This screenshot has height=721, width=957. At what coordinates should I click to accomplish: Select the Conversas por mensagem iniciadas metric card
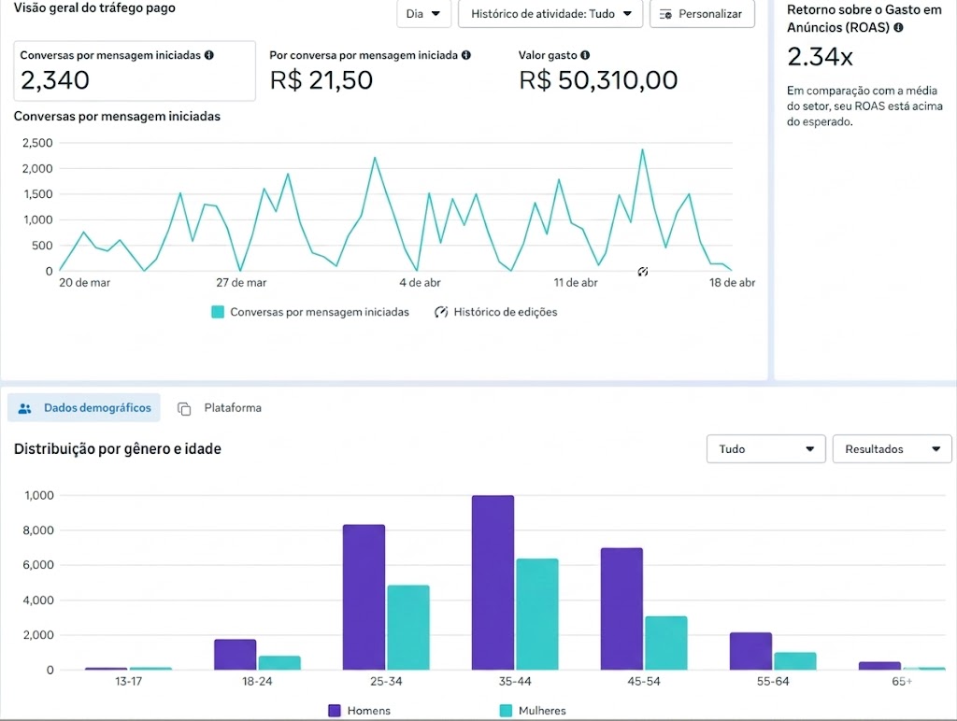click(x=135, y=71)
